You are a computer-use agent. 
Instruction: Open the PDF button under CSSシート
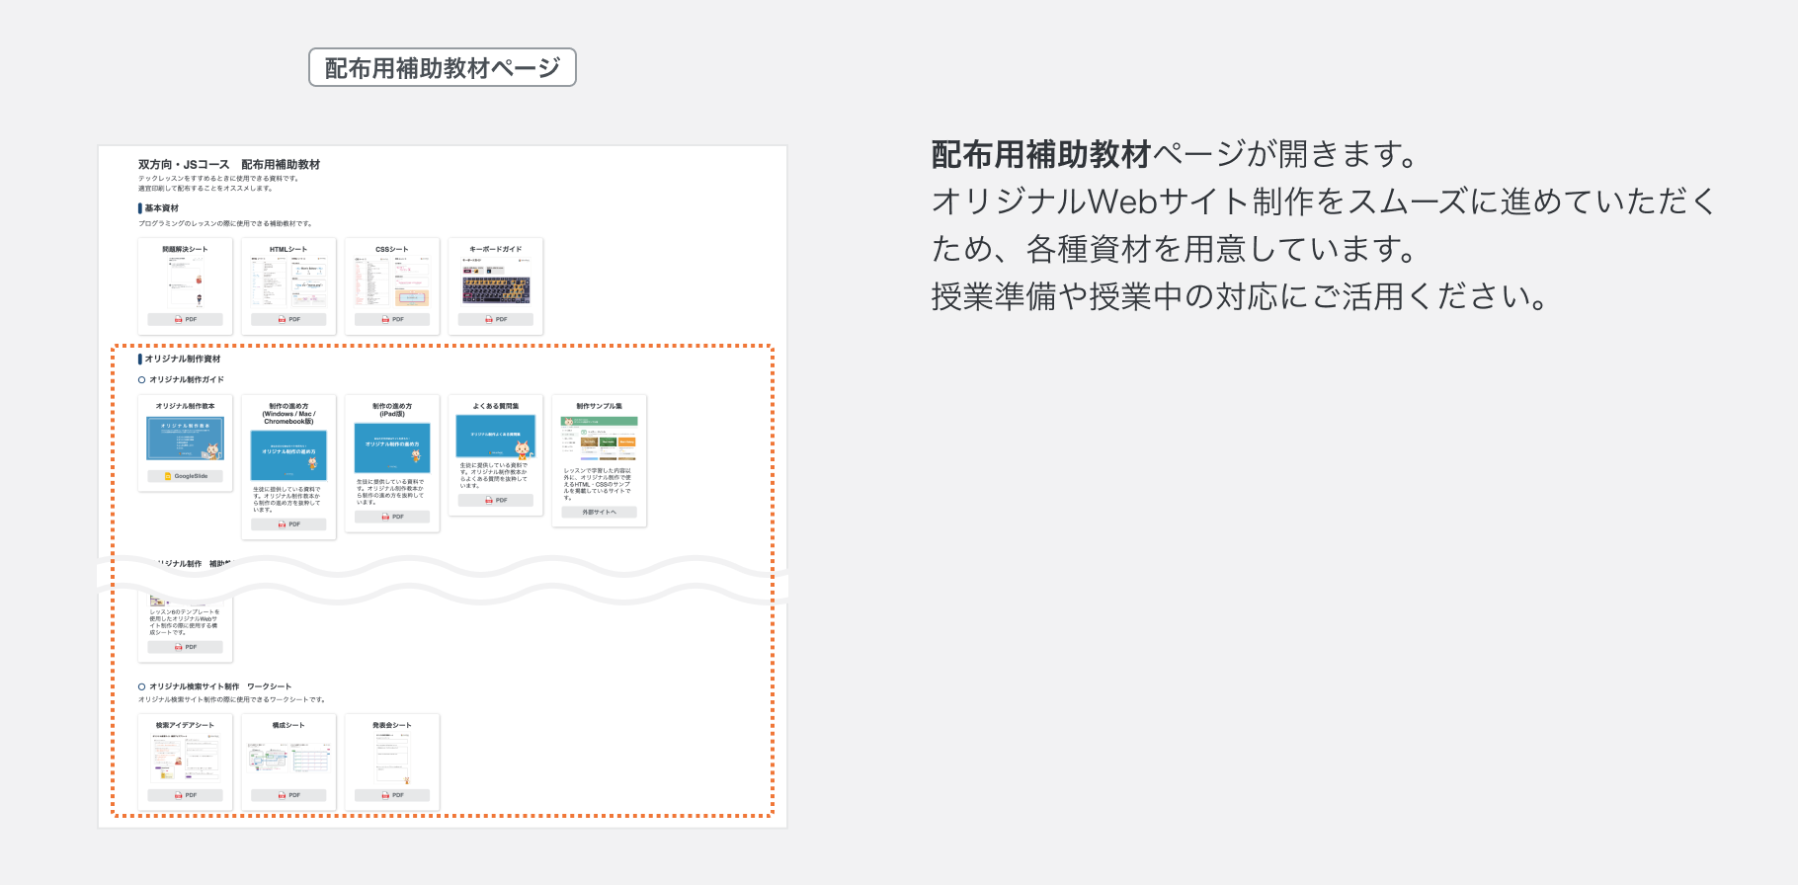click(x=392, y=319)
